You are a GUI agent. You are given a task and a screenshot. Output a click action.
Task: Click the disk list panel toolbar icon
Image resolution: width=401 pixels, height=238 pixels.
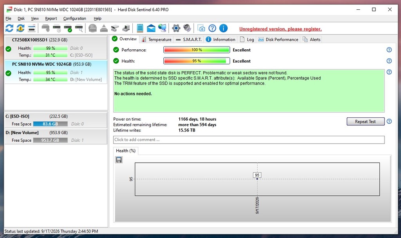(31, 28)
